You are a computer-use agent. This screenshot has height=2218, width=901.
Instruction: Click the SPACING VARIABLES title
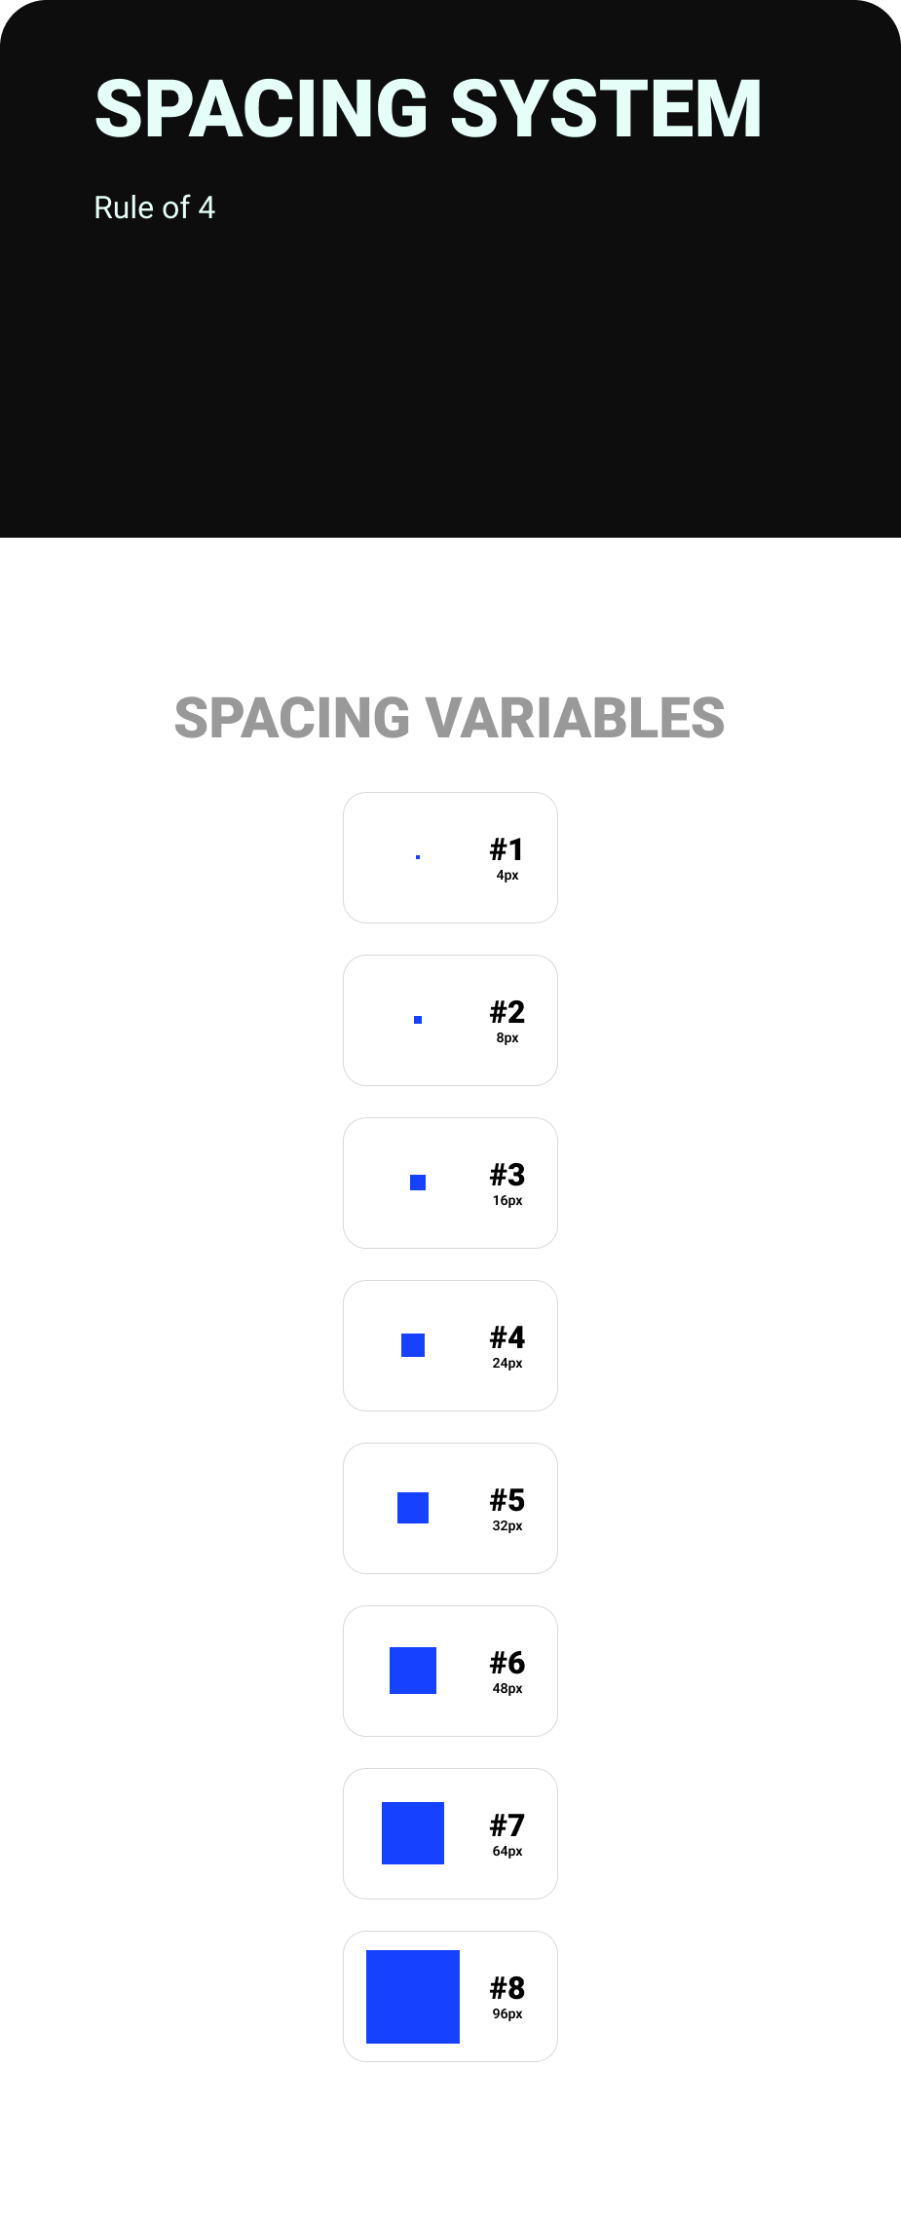449,718
